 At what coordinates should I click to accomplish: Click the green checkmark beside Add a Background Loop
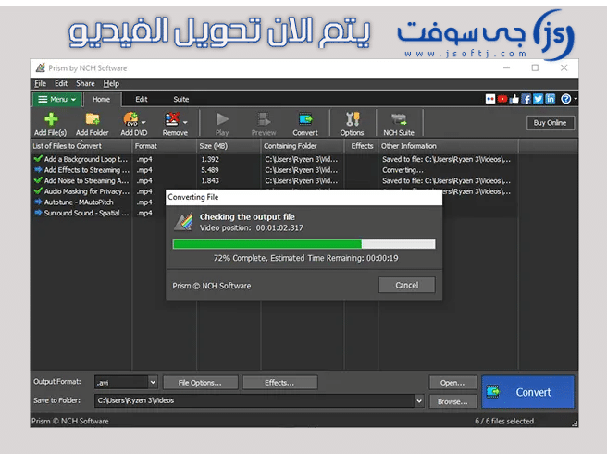coord(38,158)
